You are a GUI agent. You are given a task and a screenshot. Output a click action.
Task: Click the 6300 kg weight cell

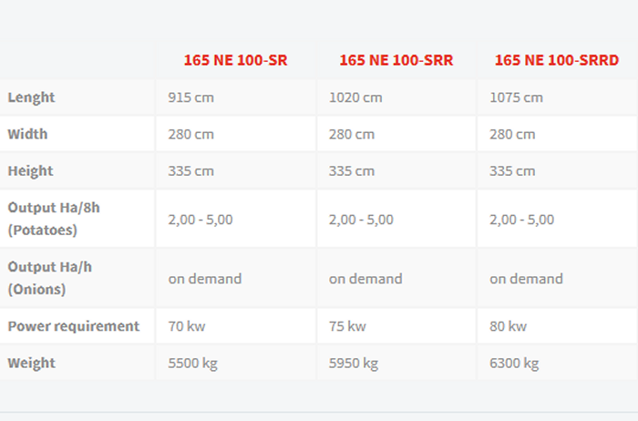pyautogui.click(x=514, y=363)
